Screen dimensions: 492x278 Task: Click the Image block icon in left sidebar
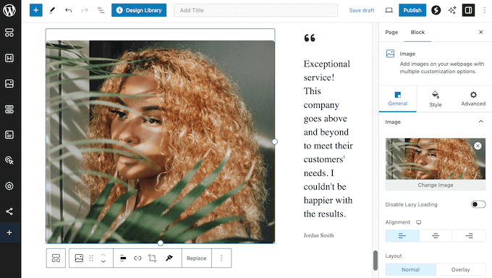(9, 83)
